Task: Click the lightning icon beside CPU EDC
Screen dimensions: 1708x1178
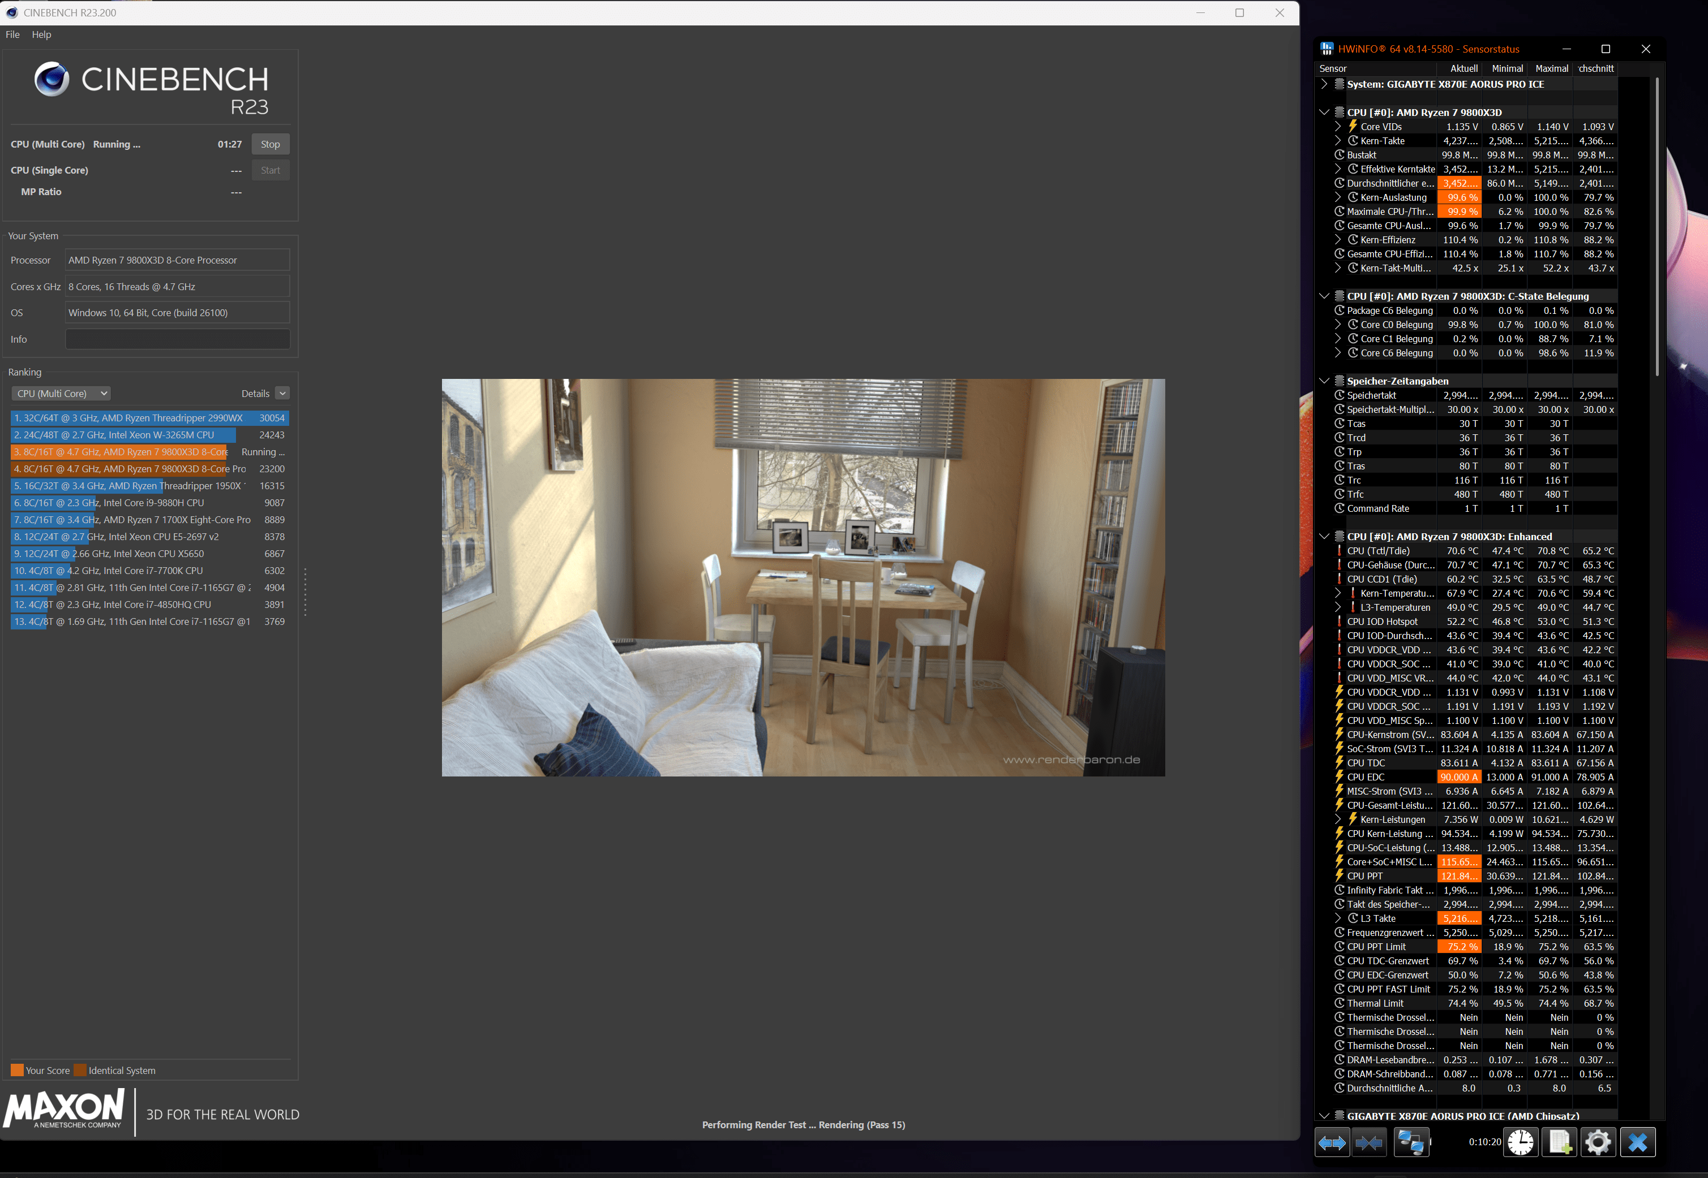Action: [x=1340, y=776]
